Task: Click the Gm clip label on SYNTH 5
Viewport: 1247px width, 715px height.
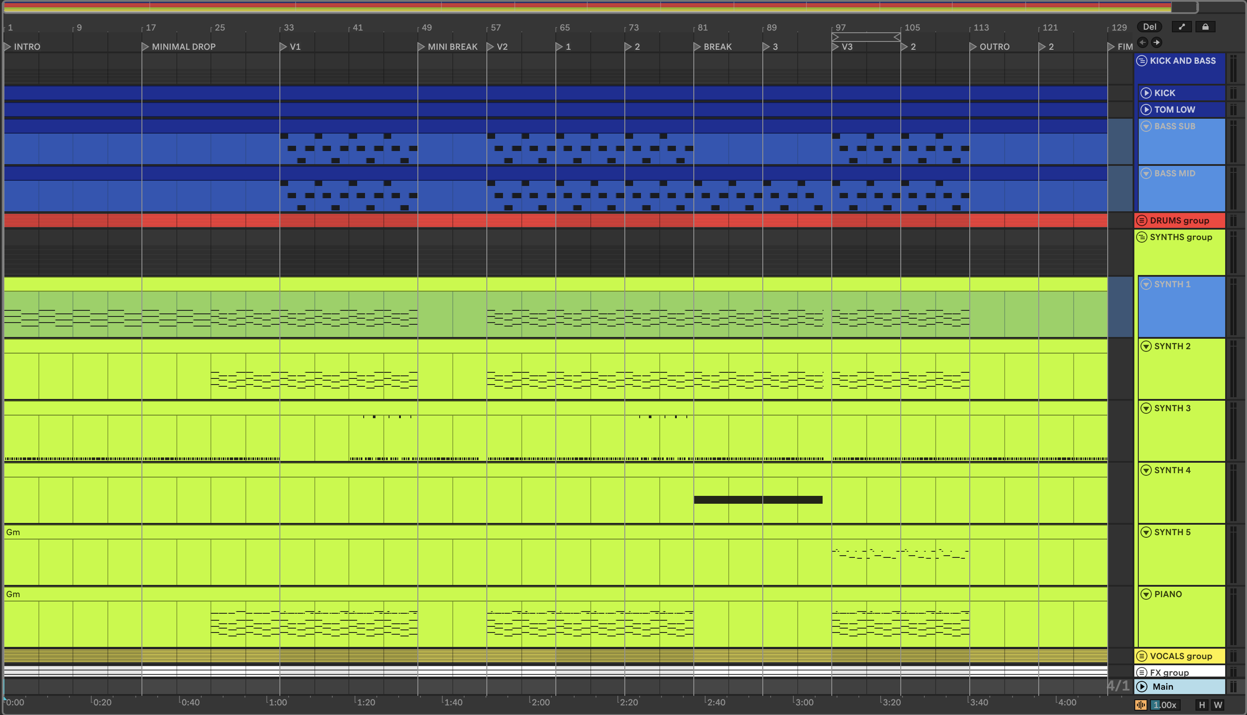Action: pyautogui.click(x=13, y=532)
